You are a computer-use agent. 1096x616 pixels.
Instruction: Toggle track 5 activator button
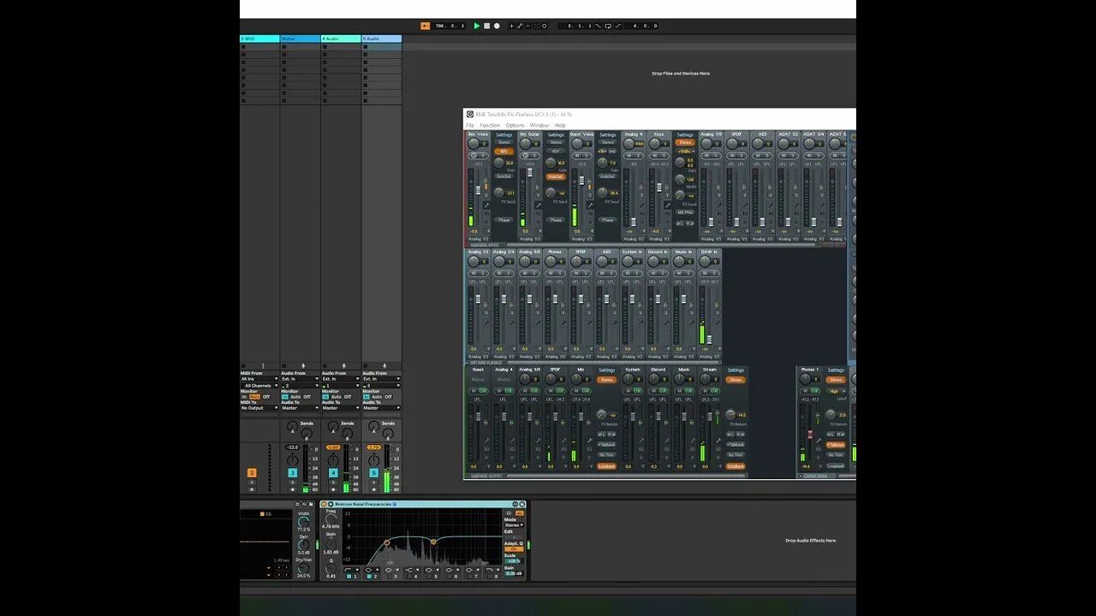[x=373, y=472]
